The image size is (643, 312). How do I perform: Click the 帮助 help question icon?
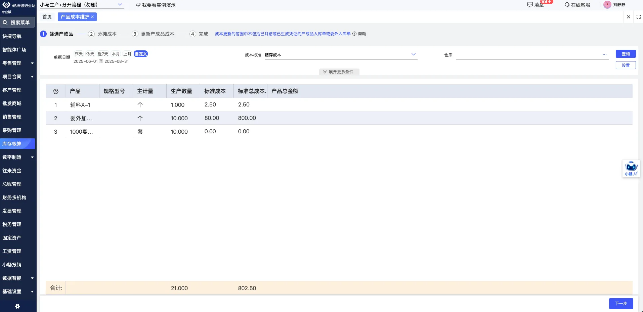tap(354, 34)
